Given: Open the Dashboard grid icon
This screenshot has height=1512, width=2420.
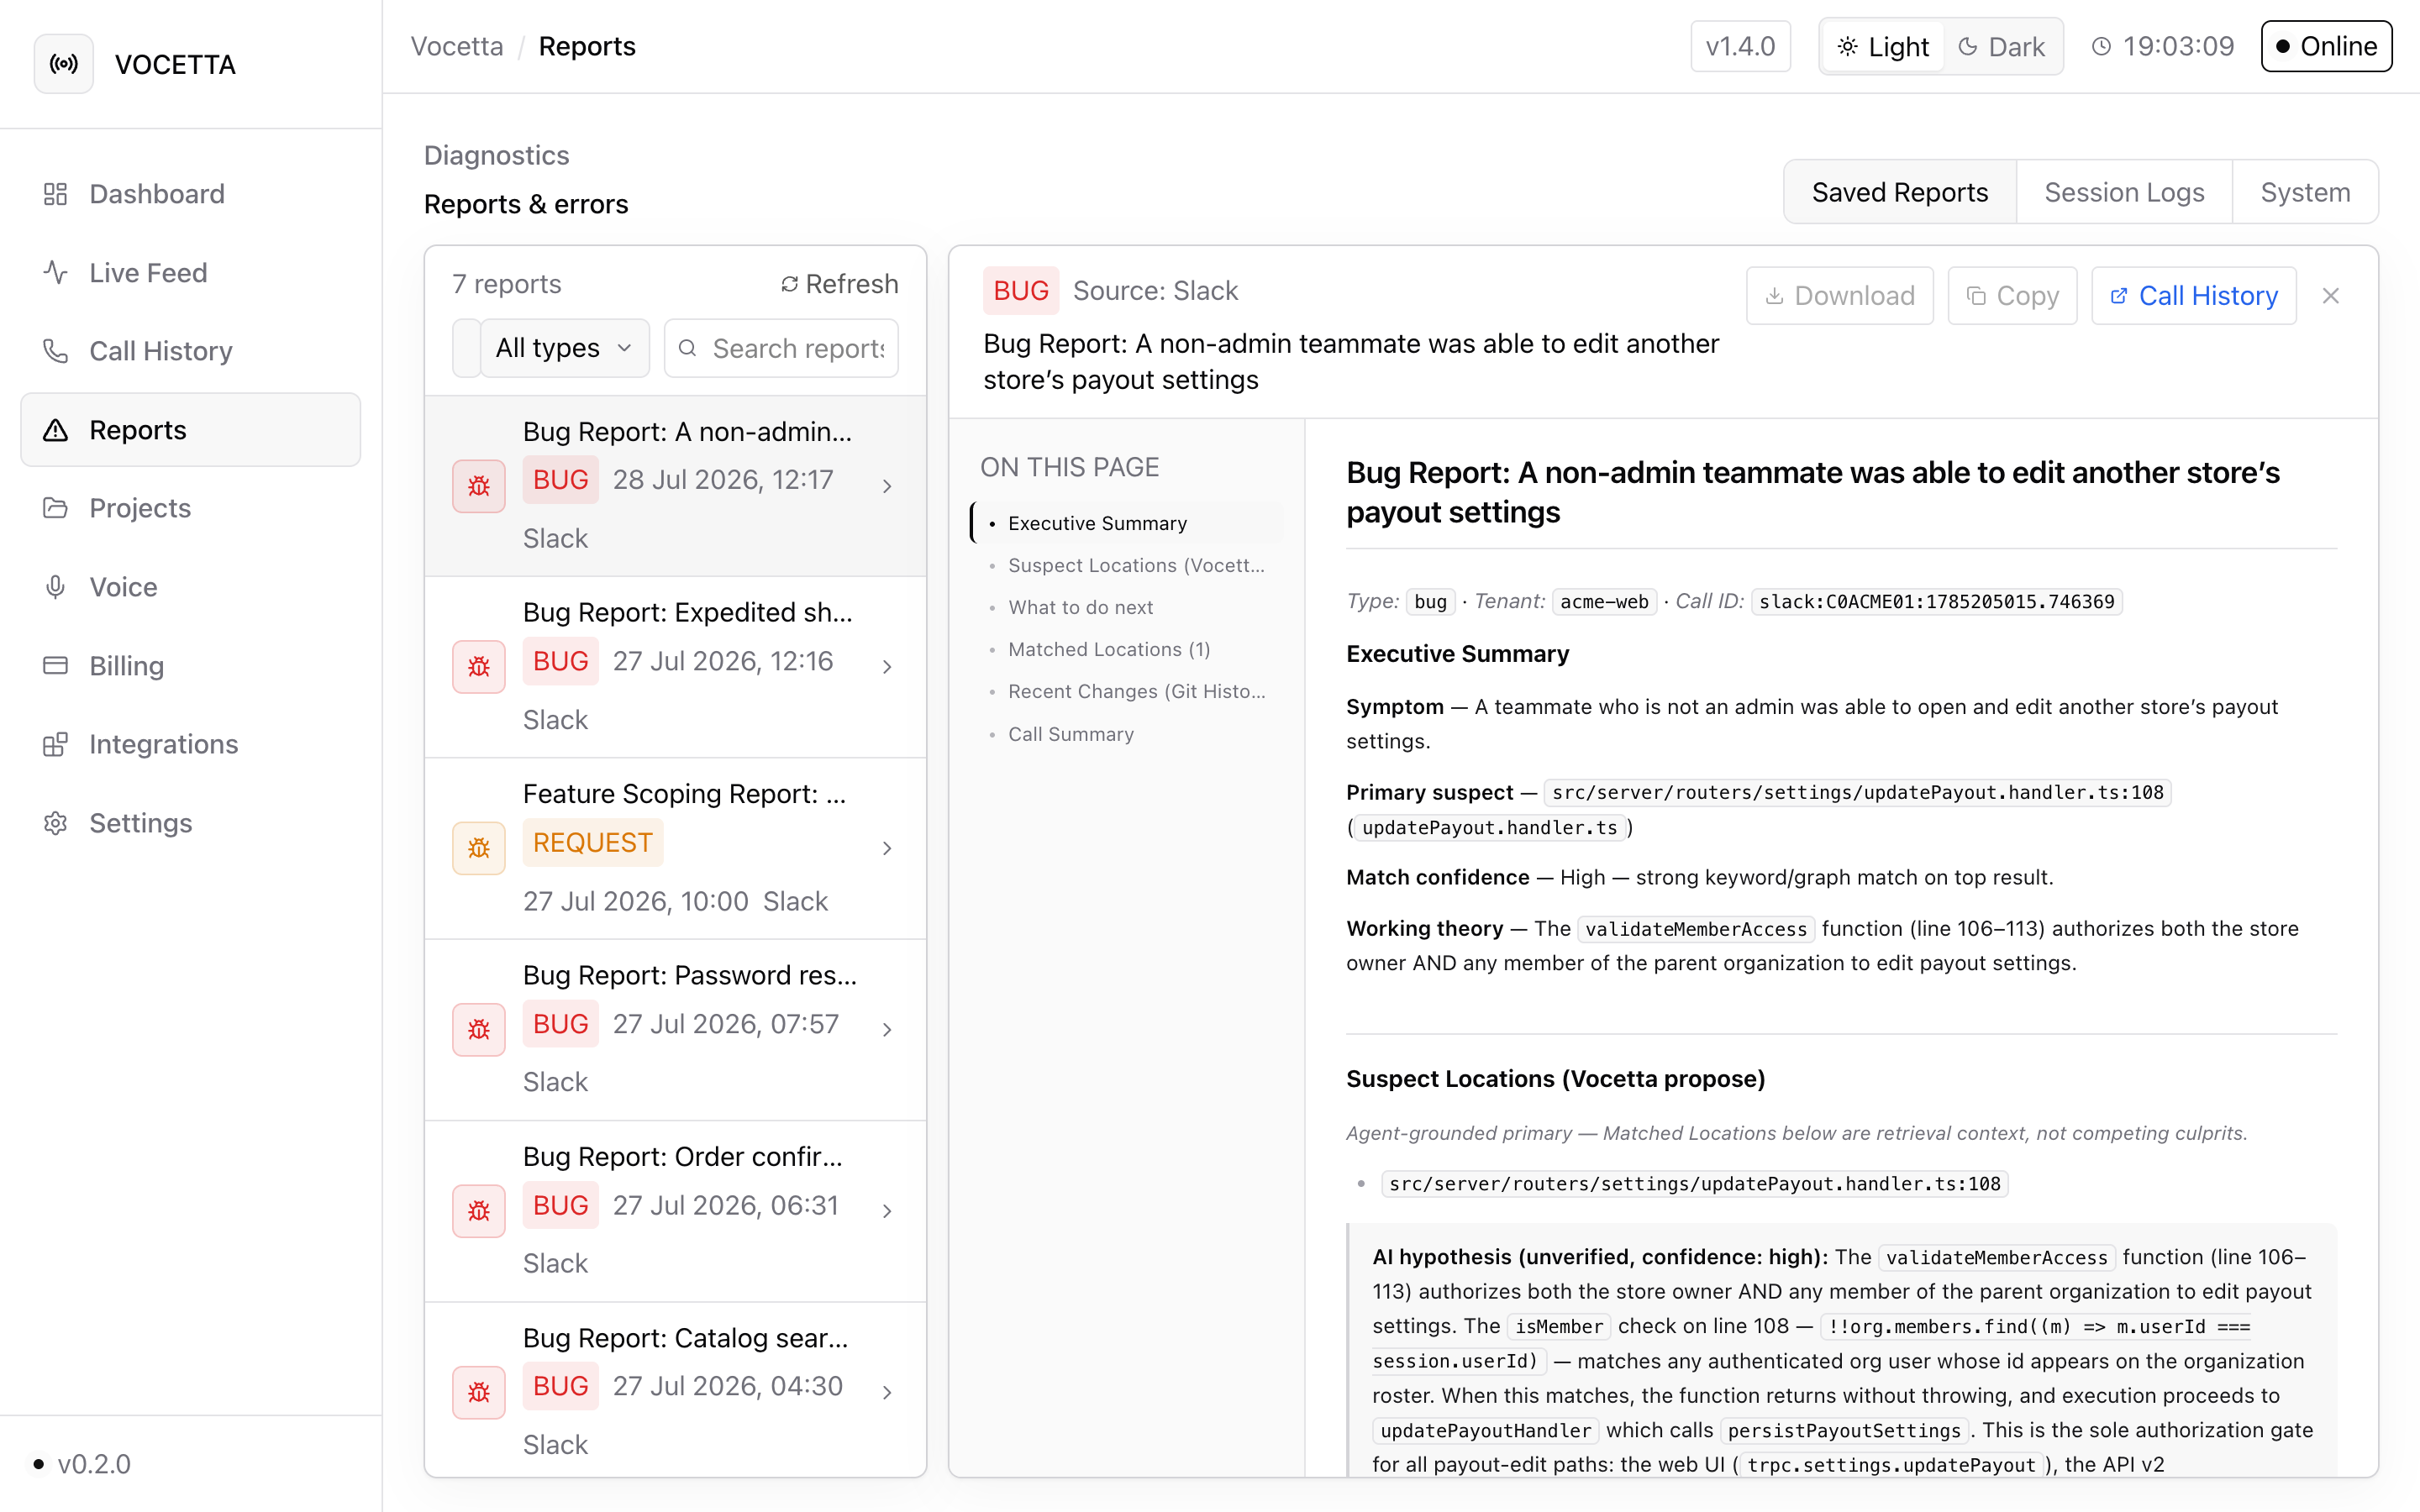Looking at the screenshot, I should coord(56,193).
